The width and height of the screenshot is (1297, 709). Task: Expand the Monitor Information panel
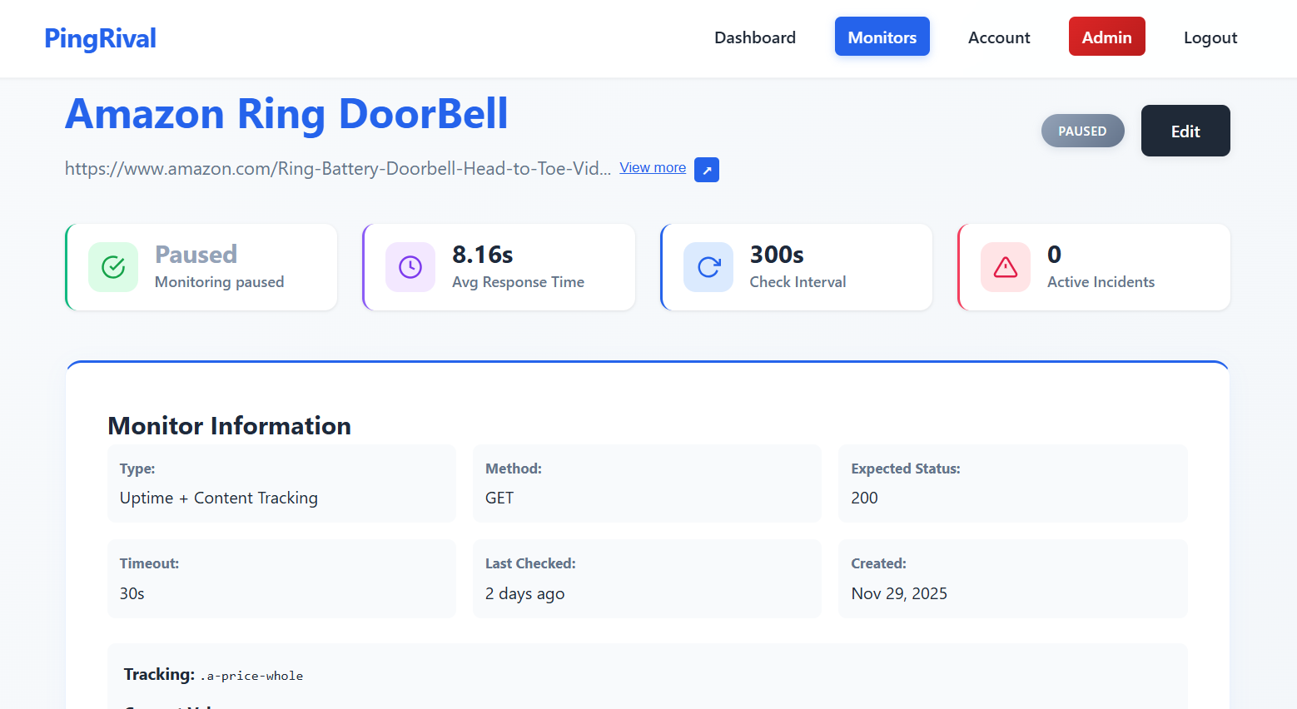point(229,425)
